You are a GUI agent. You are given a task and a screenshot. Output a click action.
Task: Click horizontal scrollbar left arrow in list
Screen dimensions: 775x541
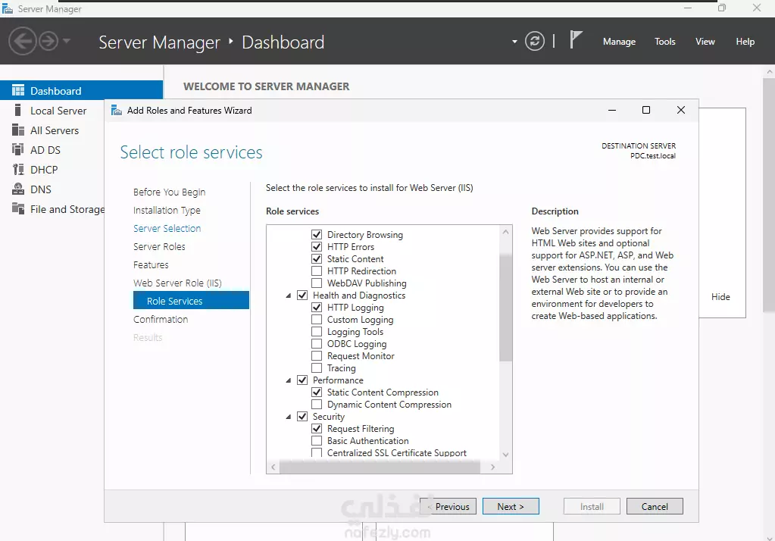tap(273, 467)
